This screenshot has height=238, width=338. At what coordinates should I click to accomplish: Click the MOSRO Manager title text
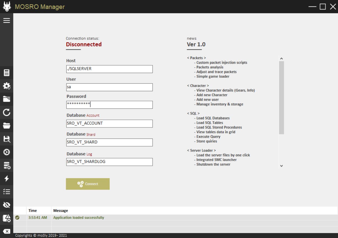(x=40, y=7)
